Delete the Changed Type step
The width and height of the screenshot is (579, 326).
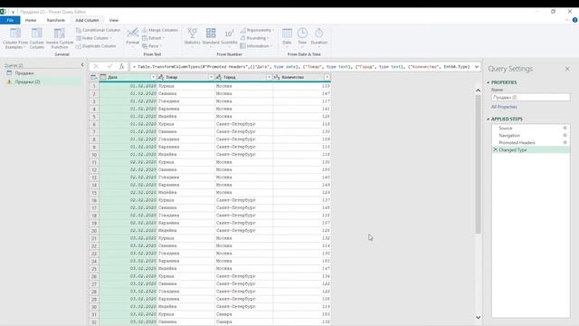click(x=496, y=149)
